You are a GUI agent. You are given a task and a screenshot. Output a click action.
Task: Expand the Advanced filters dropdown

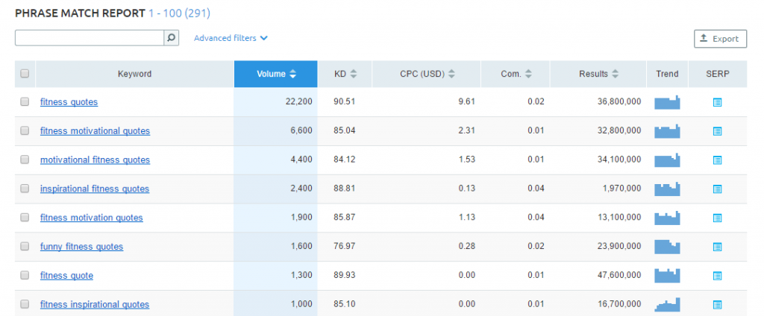pyautogui.click(x=231, y=38)
